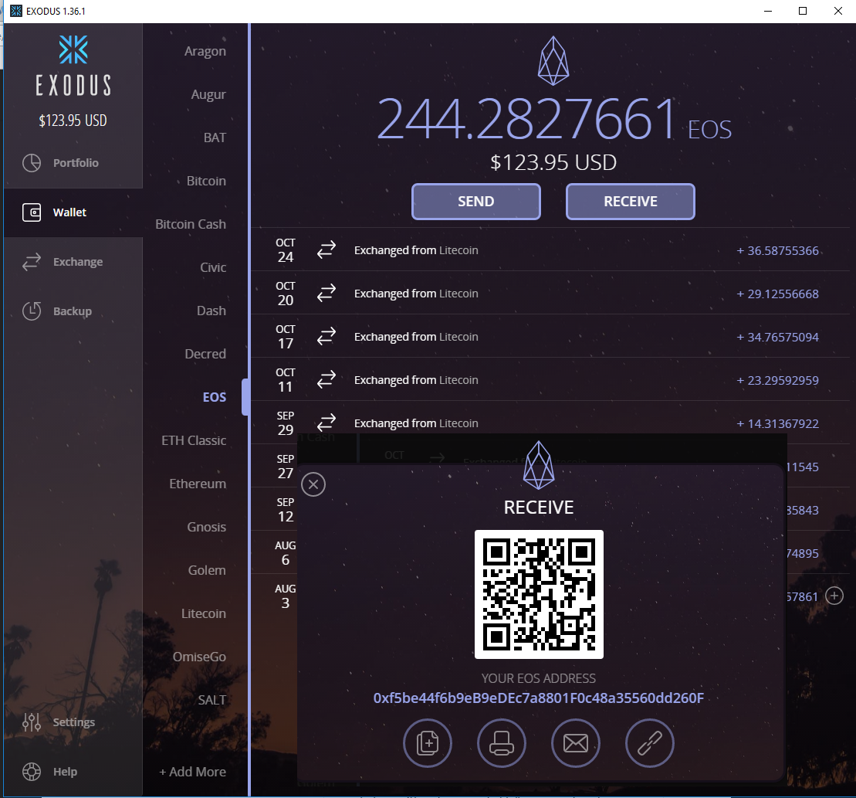Select the Wallet section
Screen dimensions: 856x798
click(73, 212)
